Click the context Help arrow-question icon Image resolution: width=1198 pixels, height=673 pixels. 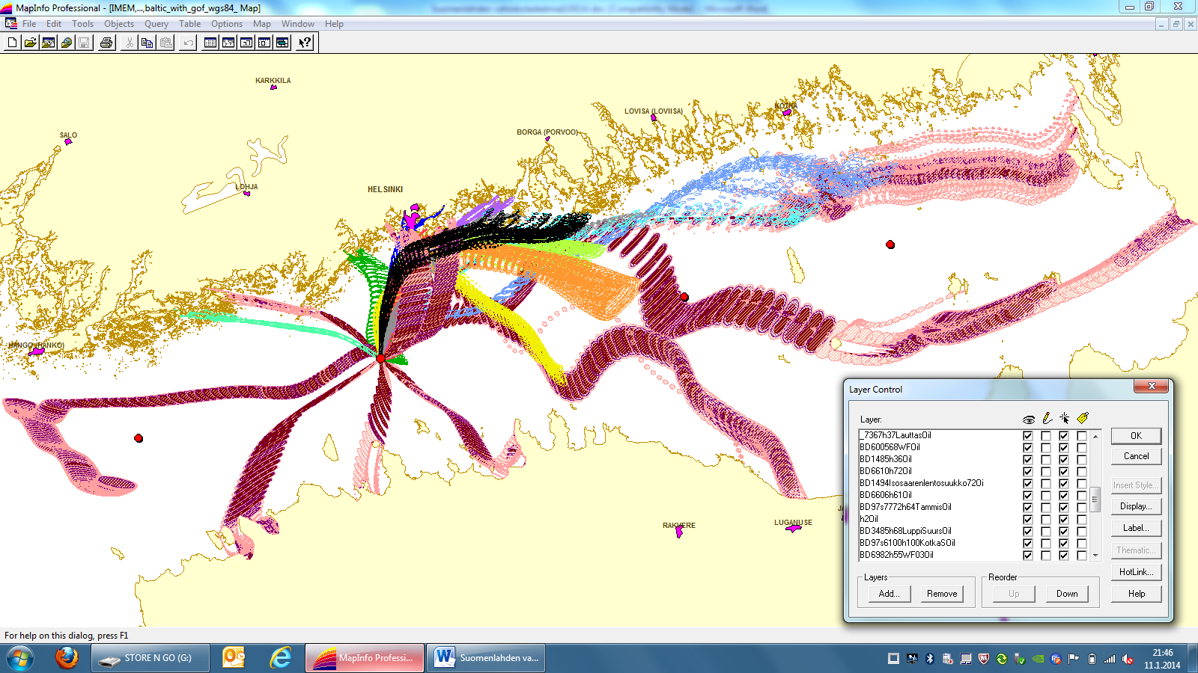[x=305, y=43]
